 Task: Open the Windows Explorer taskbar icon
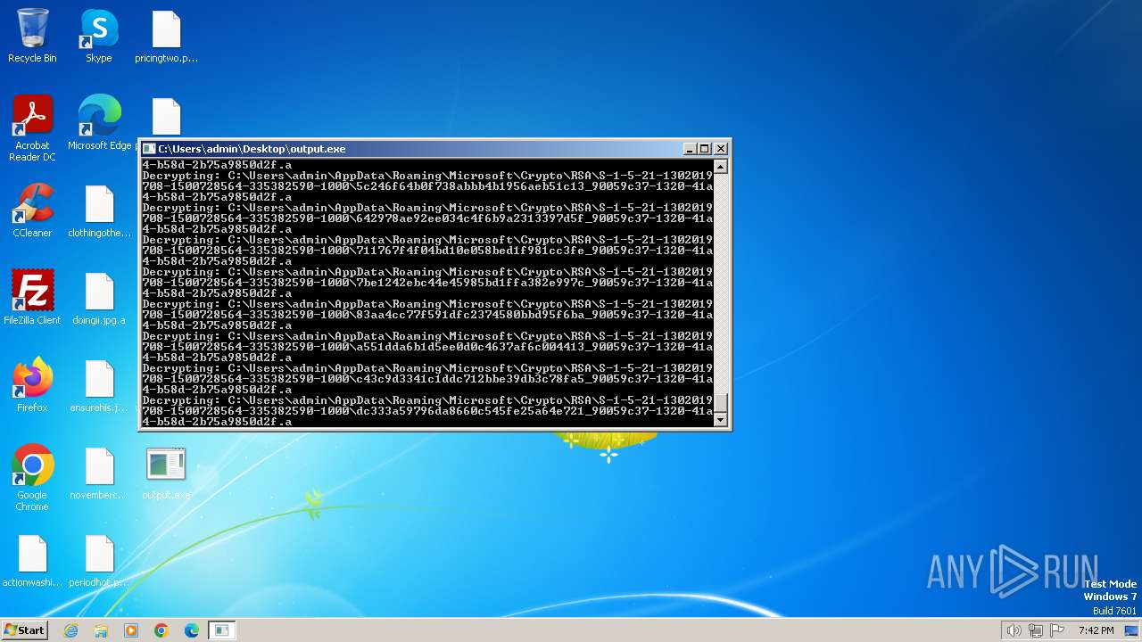101,630
